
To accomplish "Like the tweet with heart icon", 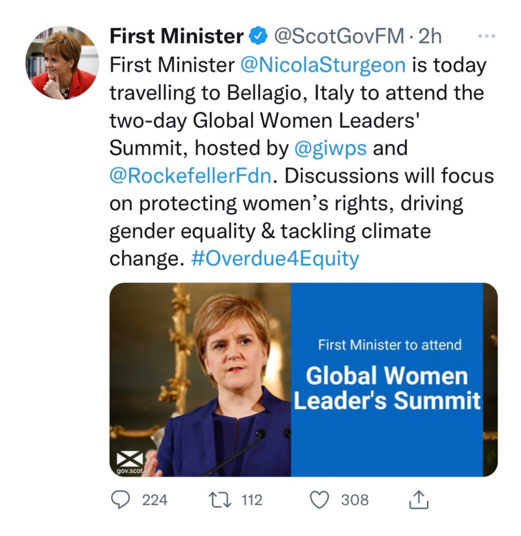I will point(319,500).
